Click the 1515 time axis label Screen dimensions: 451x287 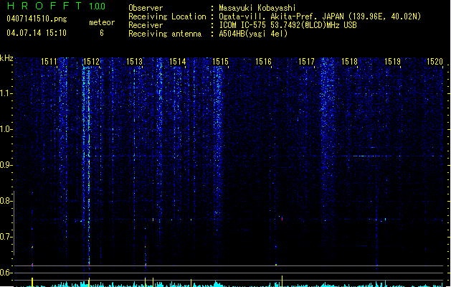coord(220,62)
